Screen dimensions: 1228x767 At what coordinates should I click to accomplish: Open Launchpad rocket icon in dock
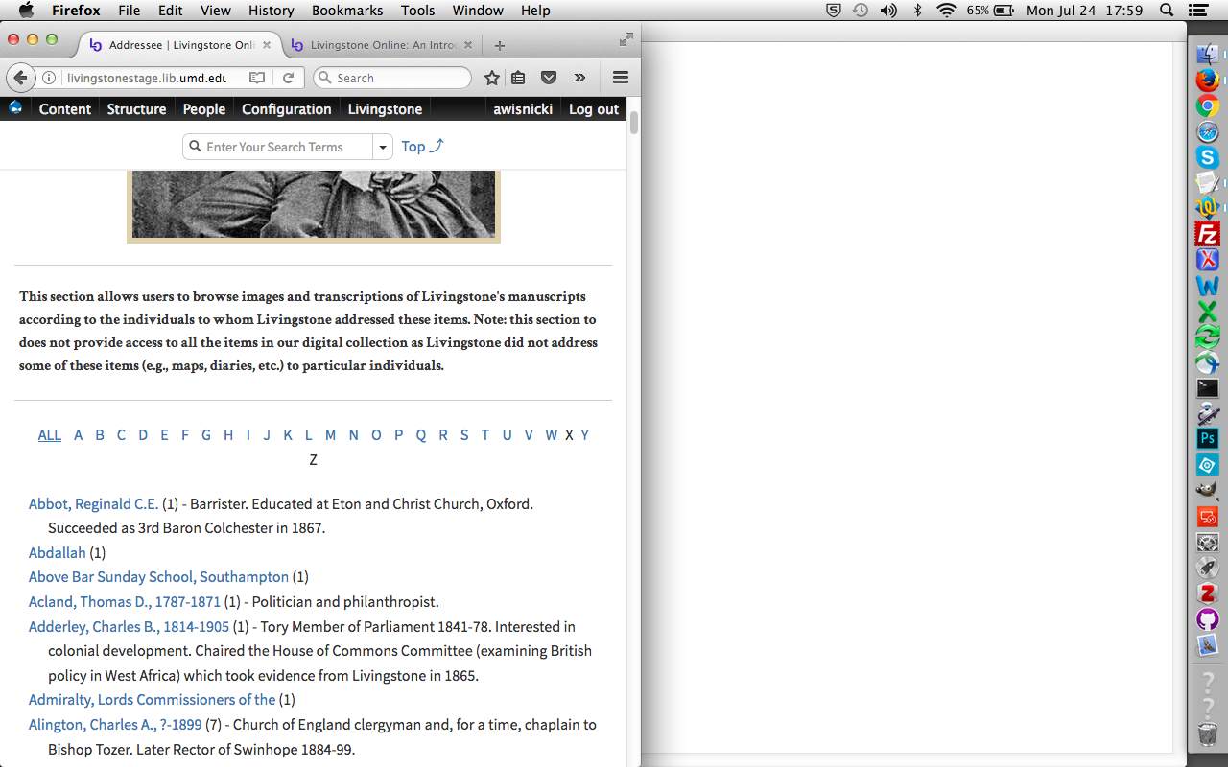point(1207,568)
